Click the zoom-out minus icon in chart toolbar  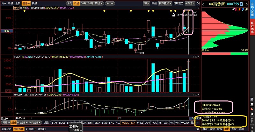click(113, 3)
